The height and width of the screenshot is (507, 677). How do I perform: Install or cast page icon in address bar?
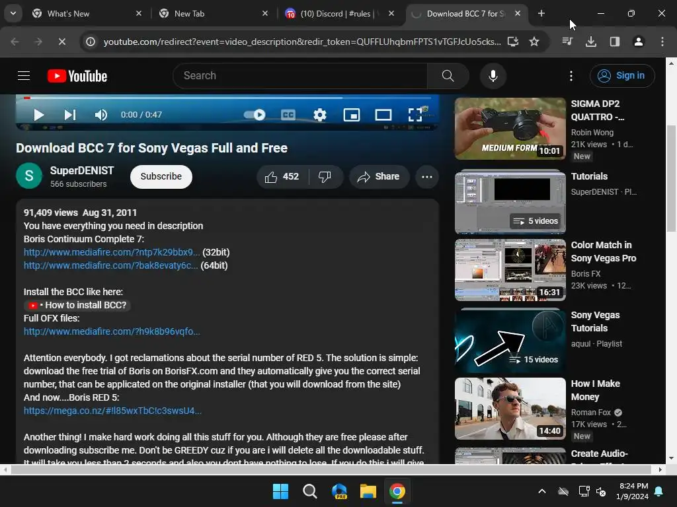click(x=513, y=42)
